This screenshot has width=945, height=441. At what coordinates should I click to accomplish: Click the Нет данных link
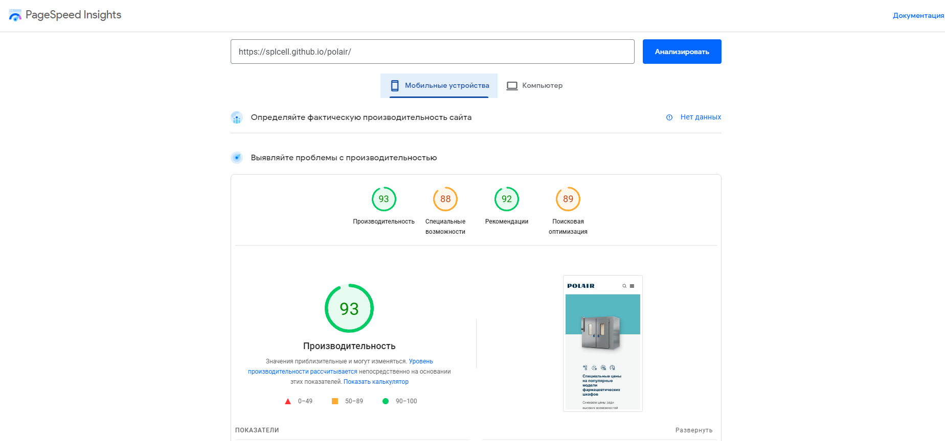point(701,117)
